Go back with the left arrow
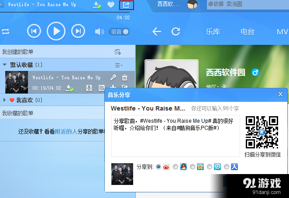 click(x=157, y=32)
